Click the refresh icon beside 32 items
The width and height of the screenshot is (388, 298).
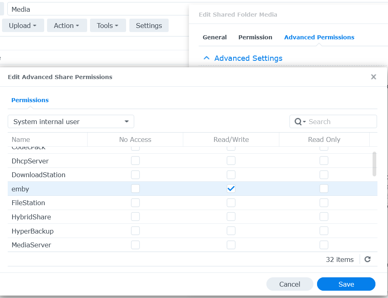[x=367, y=259]
